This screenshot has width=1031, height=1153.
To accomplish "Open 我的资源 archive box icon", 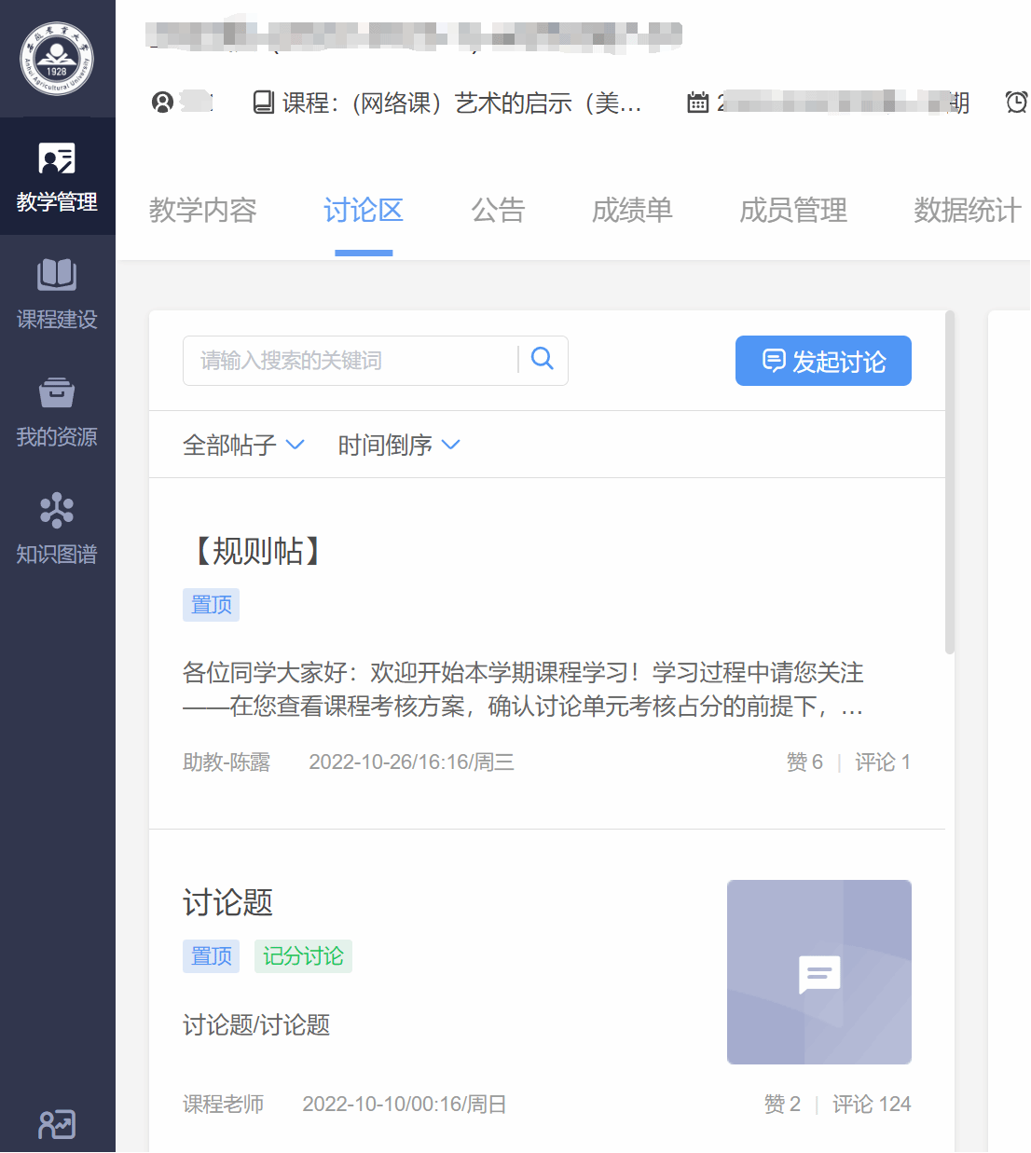I will click(57, 392).
